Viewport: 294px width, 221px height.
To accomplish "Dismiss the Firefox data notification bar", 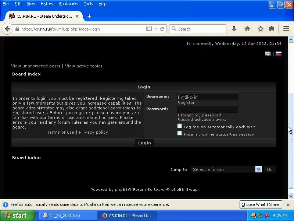I will 288,205.
